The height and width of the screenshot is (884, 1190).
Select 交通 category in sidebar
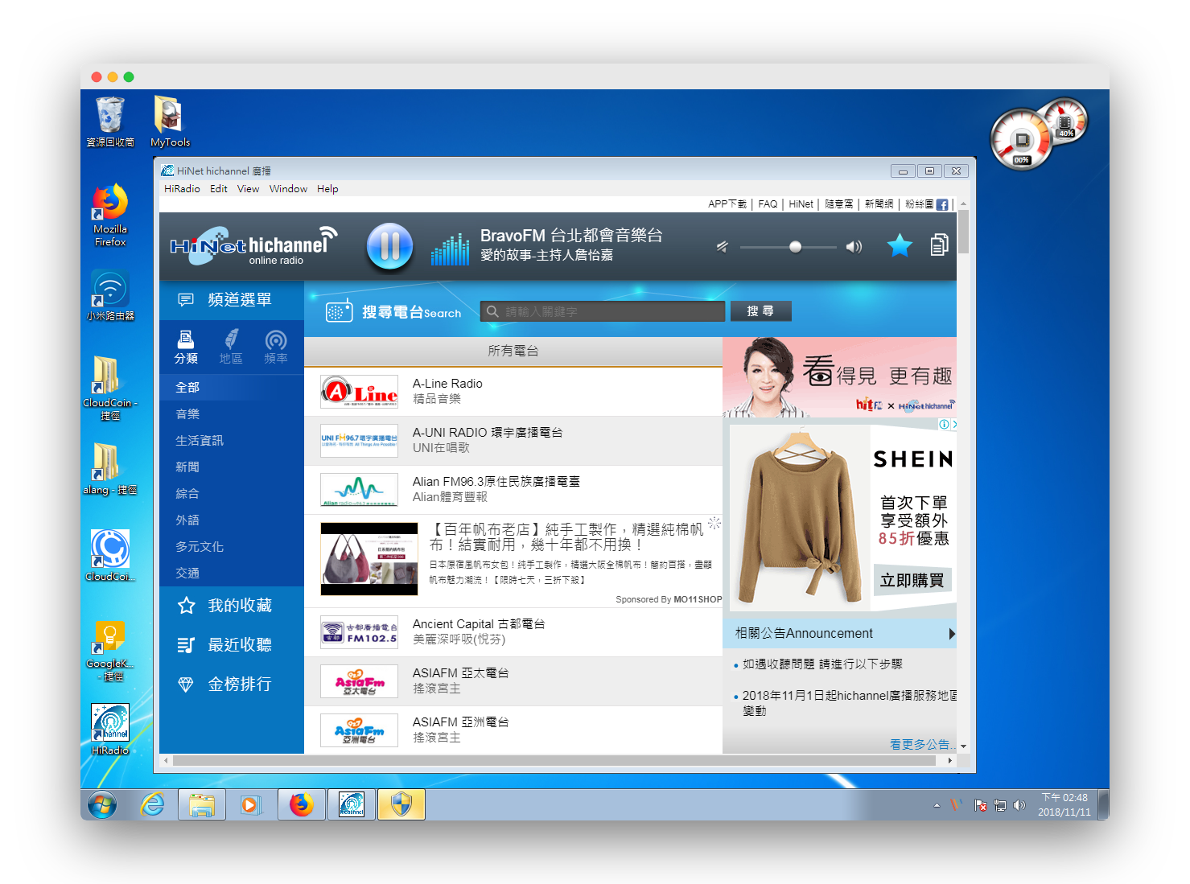[x=232, y=573]
